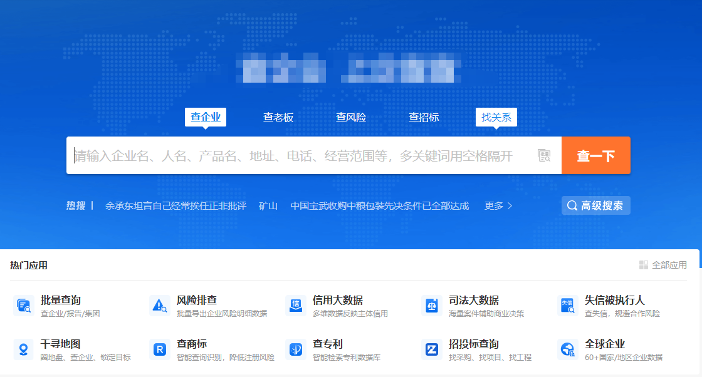Expand 更多 to see more hot searches
This screenshot has width=702, height=377.
tap(495, 205)
